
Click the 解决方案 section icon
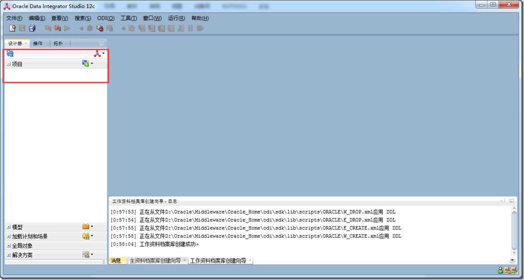pyautogui.click(x=86, y=255)
